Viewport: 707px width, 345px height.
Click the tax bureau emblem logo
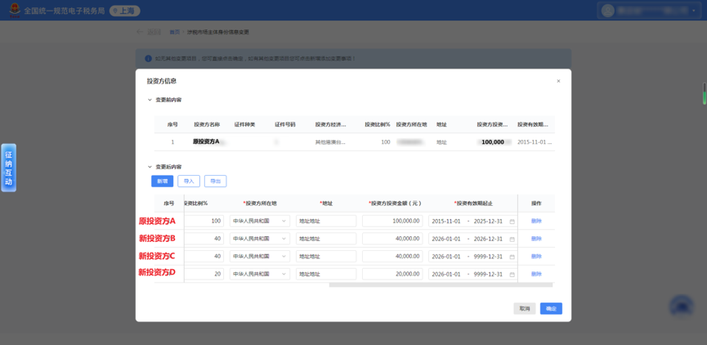(x=15, y=11)
